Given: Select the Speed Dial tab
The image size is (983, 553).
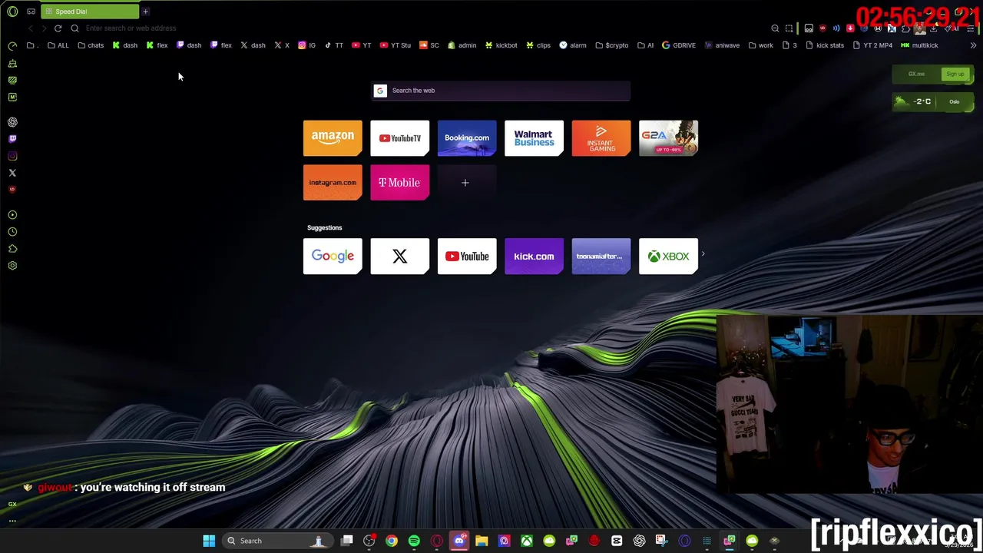Looking at the screenshot, I should [x=91, y=12].
